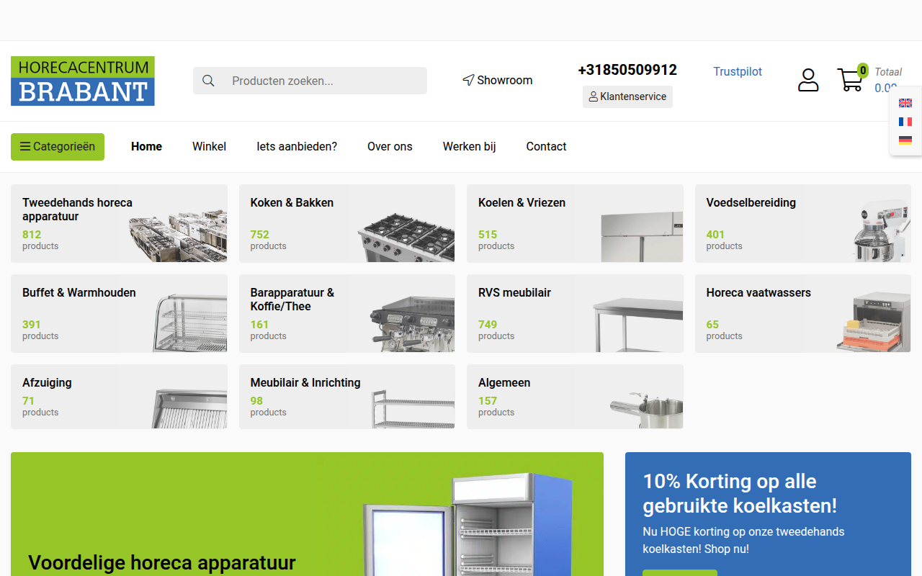Screen dimensions: 922x576
Task: Open the Winkel menu item
Action: point(209,147)
